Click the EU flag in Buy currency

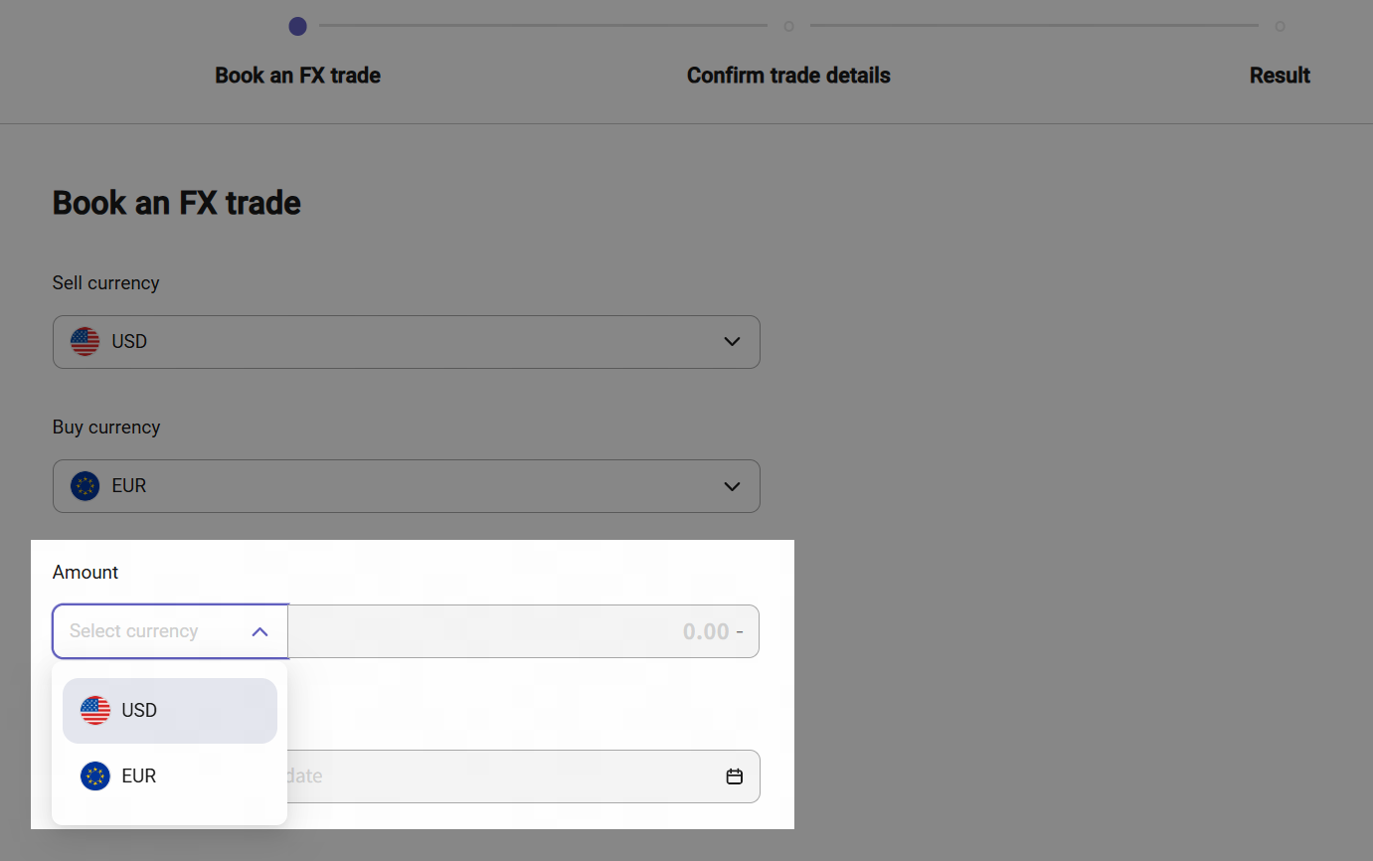(86, 486)
